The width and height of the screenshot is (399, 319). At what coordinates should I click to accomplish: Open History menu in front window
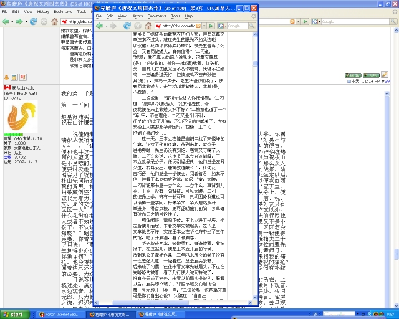137,16
